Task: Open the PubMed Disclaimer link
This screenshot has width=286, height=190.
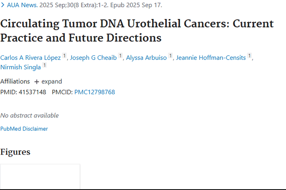Action: click(x=24, y=129)
